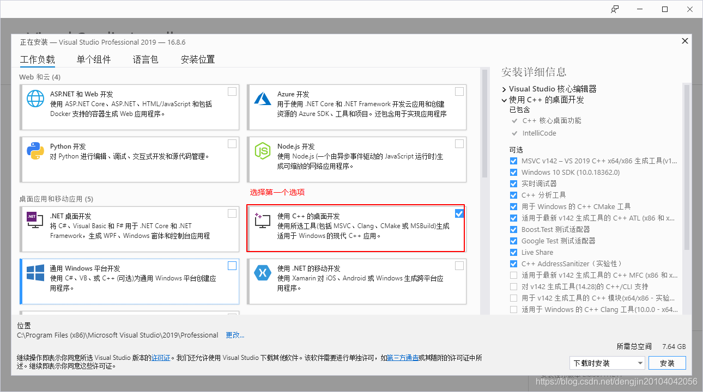Uncheck the C++ 分析工具 option
Image resolution: width=703 pixels, height=392 pixels.
(513, 195)
